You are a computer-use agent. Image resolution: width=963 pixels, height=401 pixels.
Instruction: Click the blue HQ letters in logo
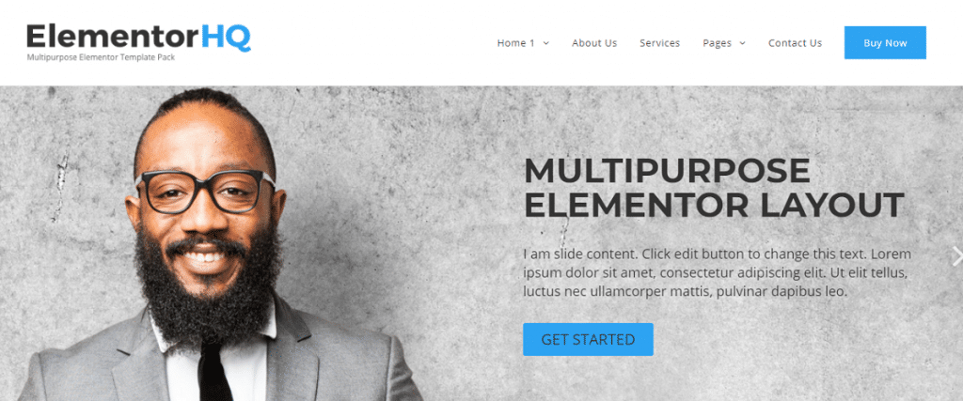click(226, 38)
